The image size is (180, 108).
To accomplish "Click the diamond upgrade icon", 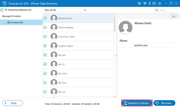I will tap(145, 3).
